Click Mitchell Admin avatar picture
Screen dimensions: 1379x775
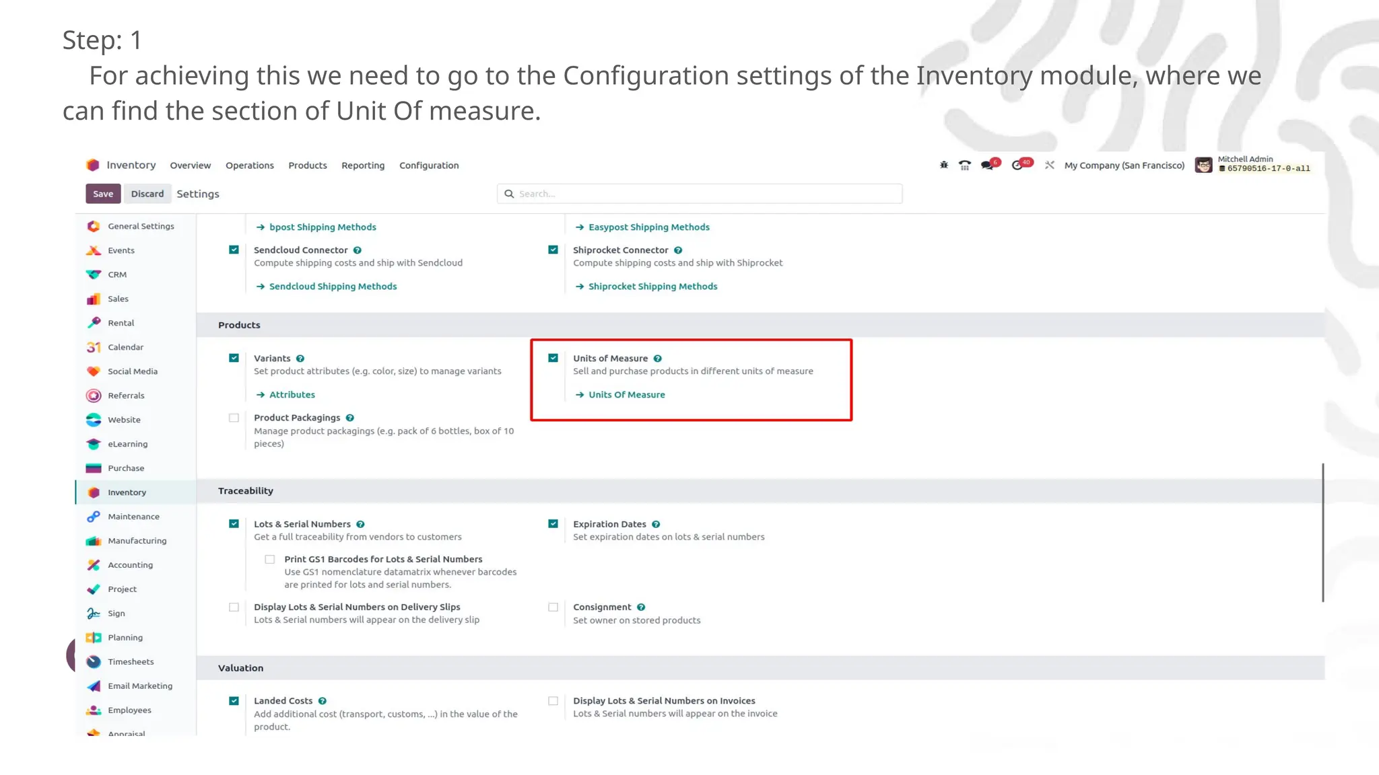click(x=1203, y=165)
